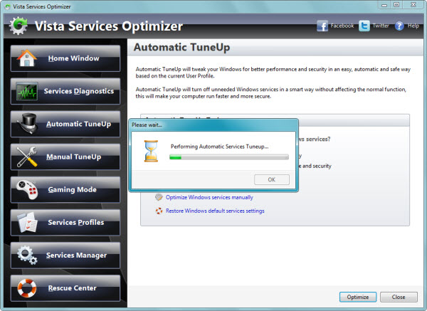
Task: Click the house icon beside Home Window
Action: 26,58
